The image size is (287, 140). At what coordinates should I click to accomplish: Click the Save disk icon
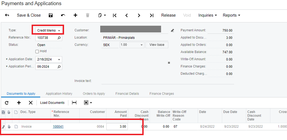pyautogui.click(x=51, y=15)
